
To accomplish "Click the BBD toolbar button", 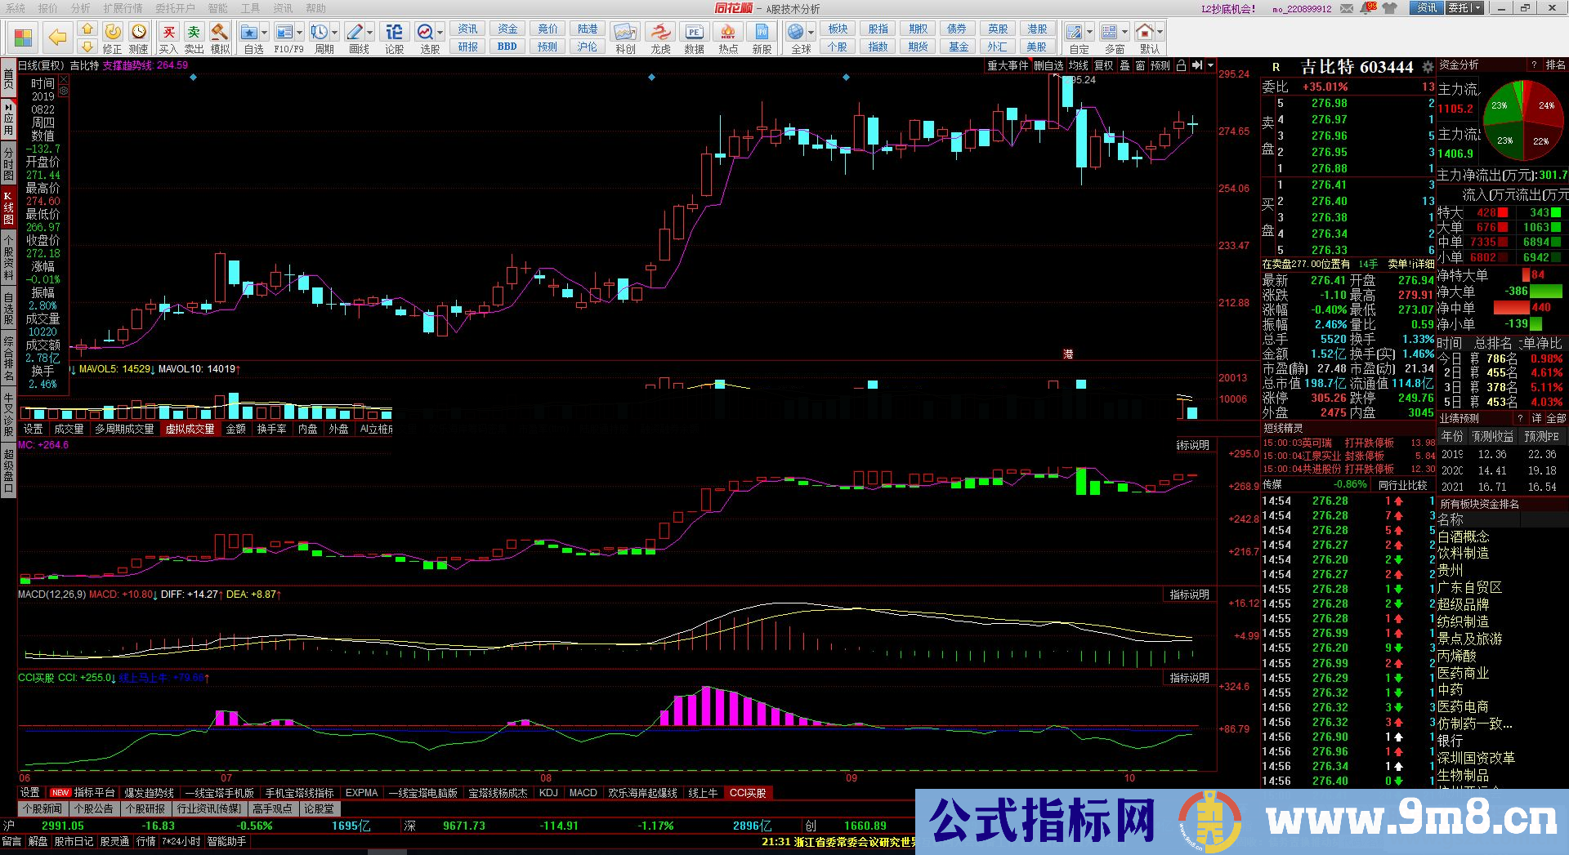I will pos(507,47).
